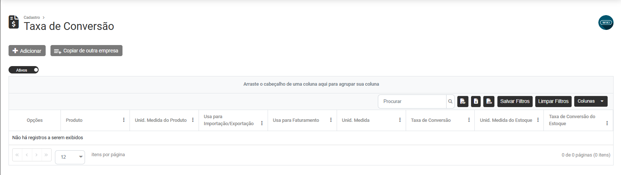Open Produto column menu
Viewport: 621px width, 175px height.
(124, 120)
